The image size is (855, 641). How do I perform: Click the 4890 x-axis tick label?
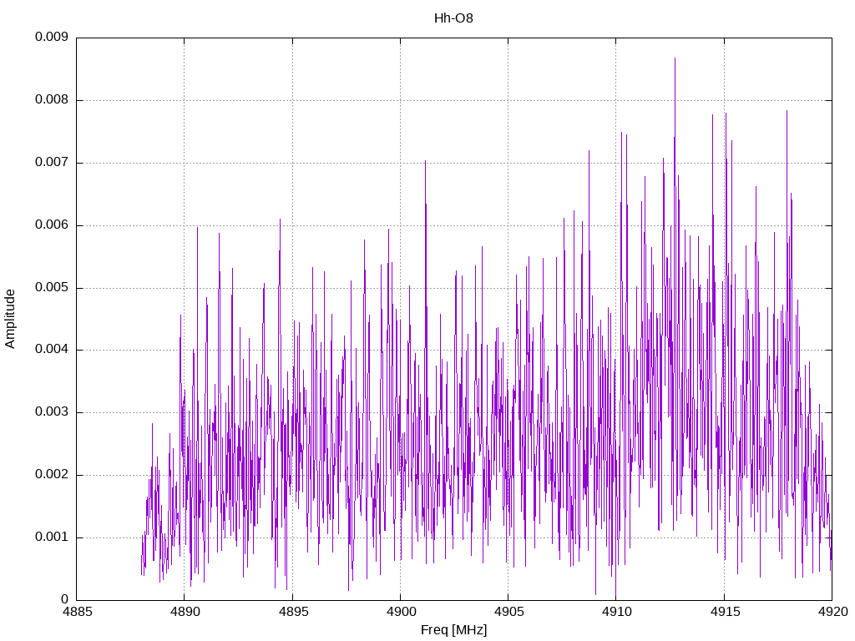tap(185, 612)
